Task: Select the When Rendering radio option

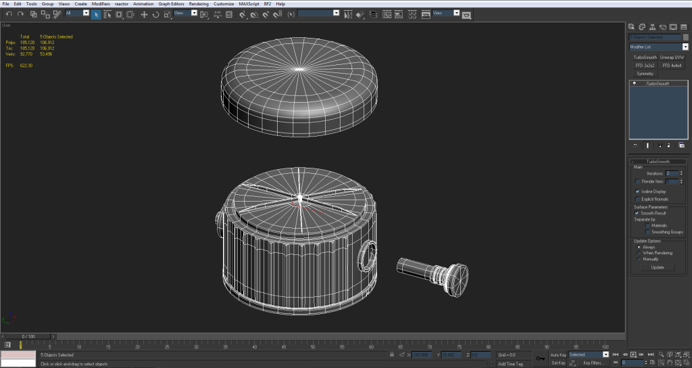Action: pyautogui.click(x=638, y=253)
